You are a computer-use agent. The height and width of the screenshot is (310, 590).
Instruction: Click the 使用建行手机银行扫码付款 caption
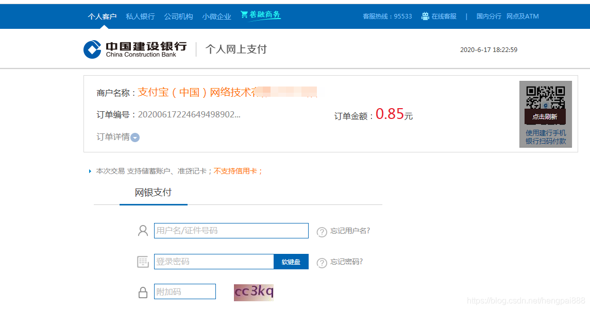click(546, 137)
